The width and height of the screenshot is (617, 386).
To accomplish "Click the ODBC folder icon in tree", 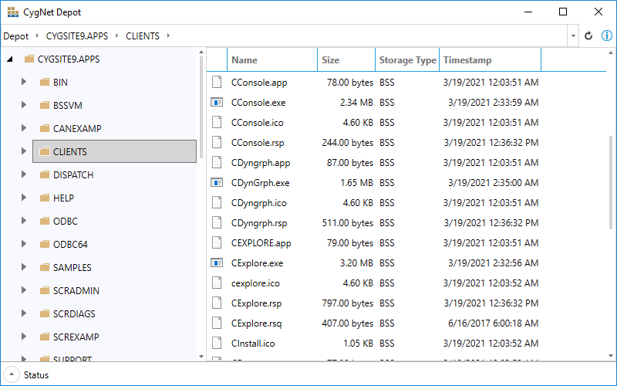I will tap(45, 222).
